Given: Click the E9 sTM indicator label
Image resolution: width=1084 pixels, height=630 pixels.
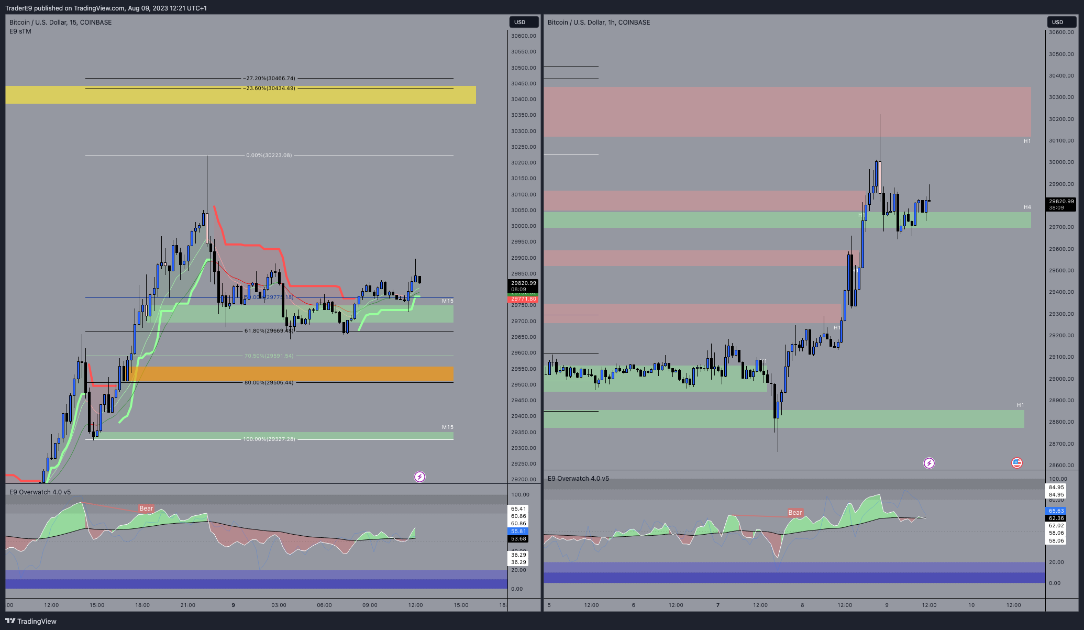Looking at the screenshot, I should [x=20, y=31].
